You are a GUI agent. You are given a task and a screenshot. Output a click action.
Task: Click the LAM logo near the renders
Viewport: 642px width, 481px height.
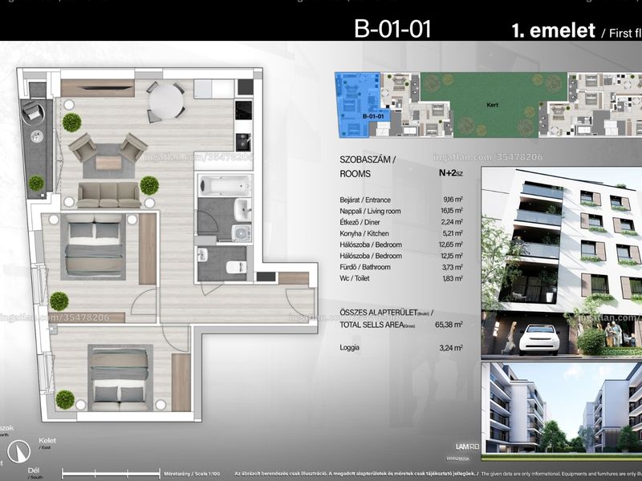467,447
